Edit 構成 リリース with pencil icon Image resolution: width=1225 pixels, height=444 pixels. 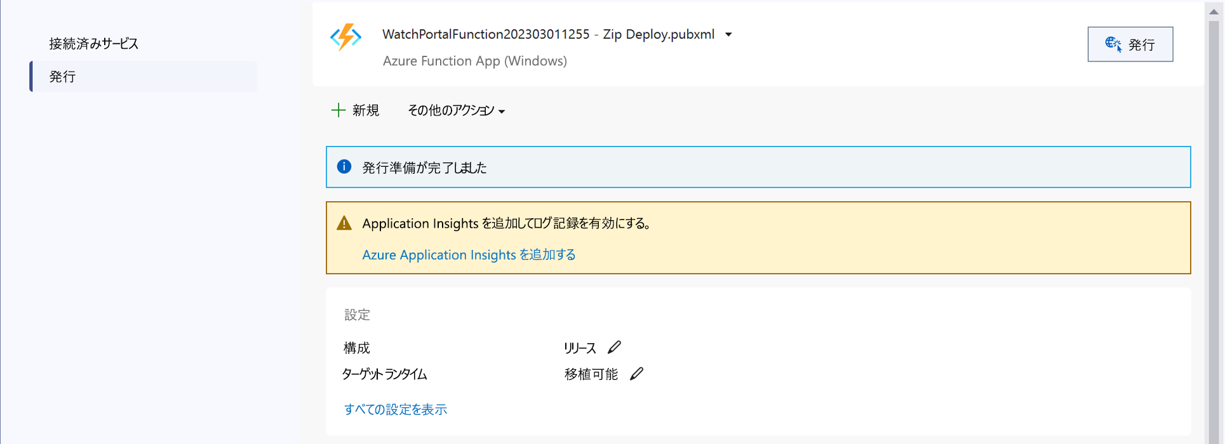tap(614, 347)
